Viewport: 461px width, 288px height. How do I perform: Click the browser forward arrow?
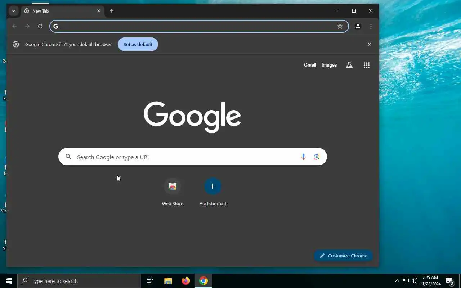[x=27, y=26]
